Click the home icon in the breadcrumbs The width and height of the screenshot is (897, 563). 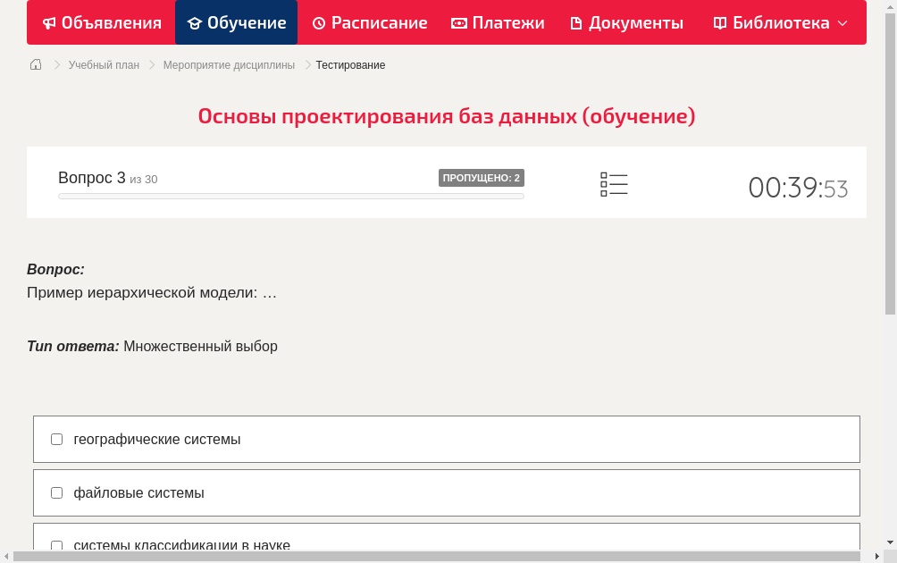[x=36, y=64]
